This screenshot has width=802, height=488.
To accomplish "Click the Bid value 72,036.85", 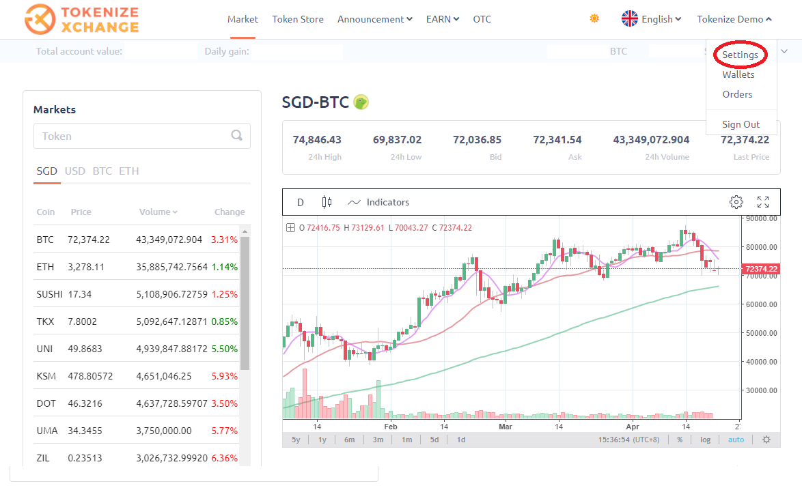I will coord(478,139).
